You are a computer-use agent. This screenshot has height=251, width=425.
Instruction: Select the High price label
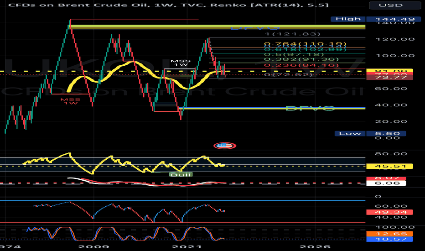click(x=348, y=19)
